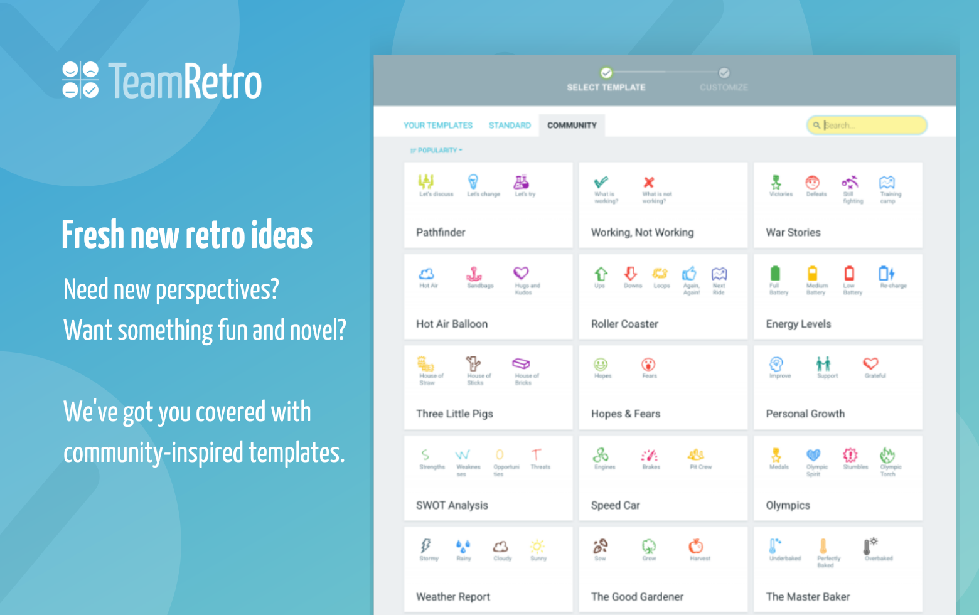
Task: Click the Stumbles icon in Olympics
Action: [x=850, y=454]
